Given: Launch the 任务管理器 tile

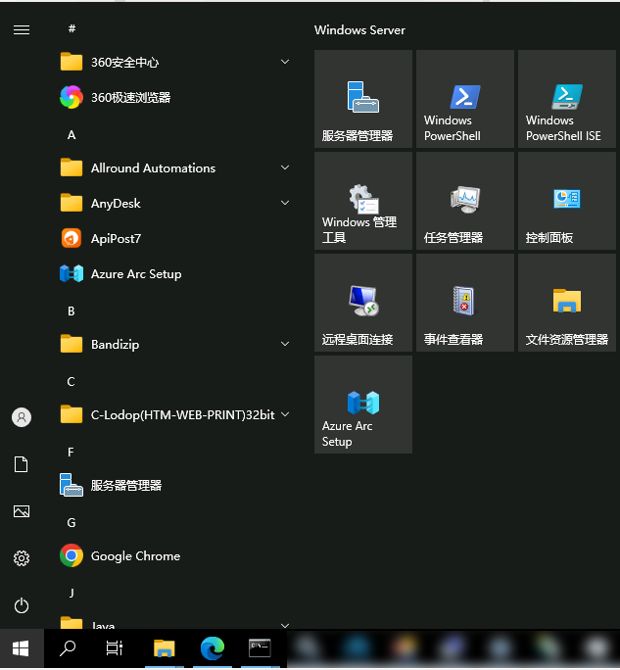Looking at the screenshot, I should tap(465, 201).
